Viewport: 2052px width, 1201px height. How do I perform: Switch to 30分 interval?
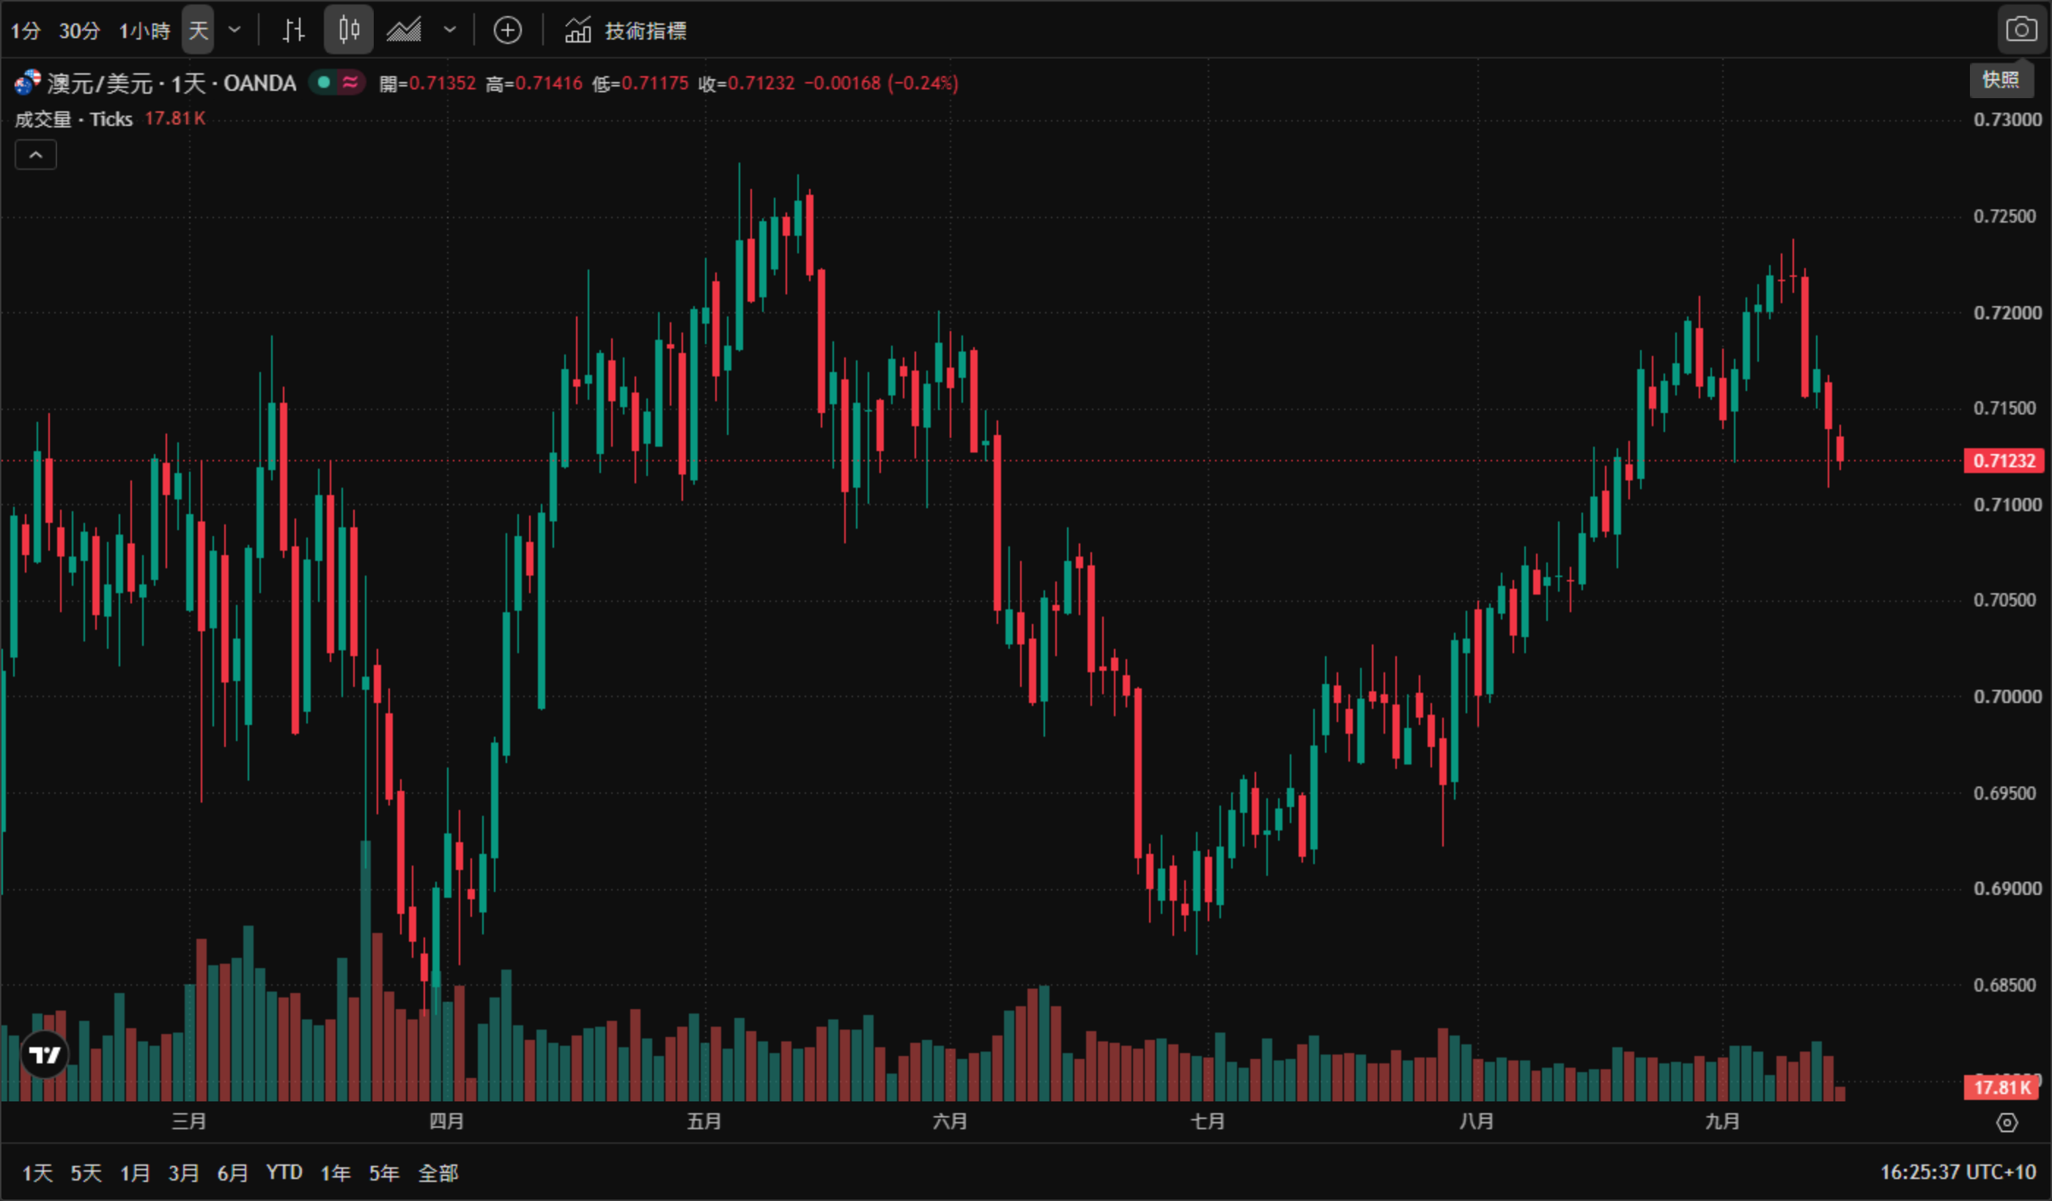point(79,31)
